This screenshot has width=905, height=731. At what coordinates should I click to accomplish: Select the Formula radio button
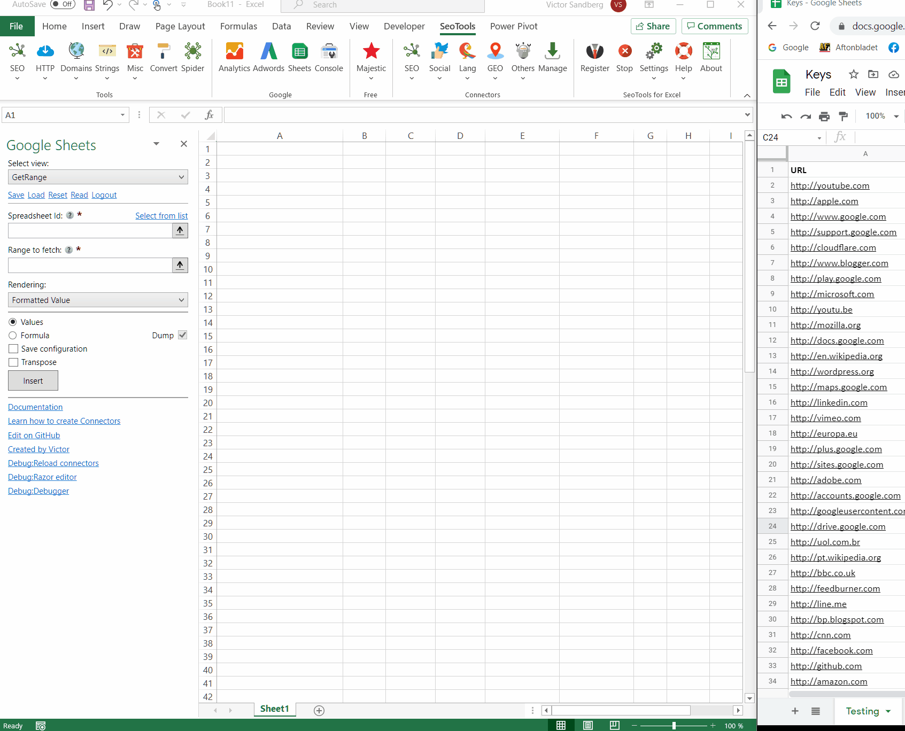pyautogui.click(x=13, y=335)
